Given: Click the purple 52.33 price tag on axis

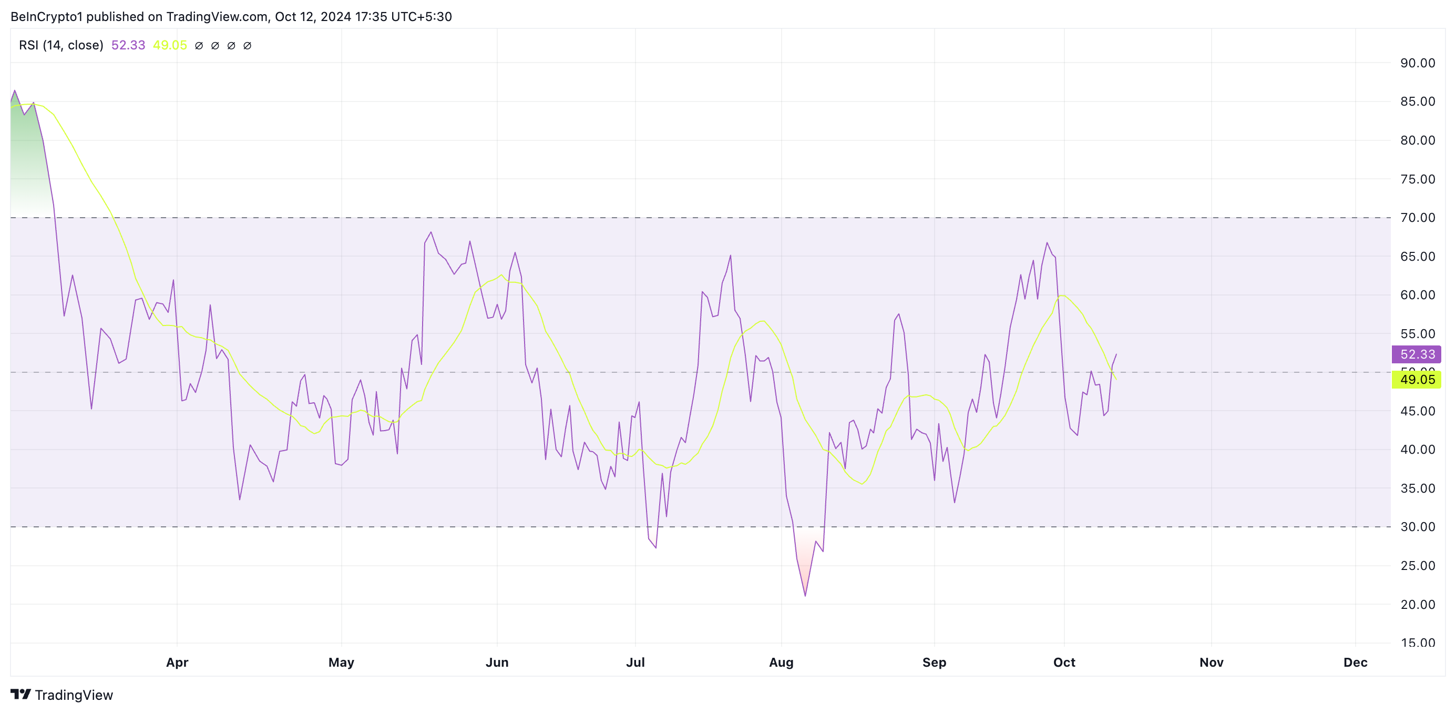Looking at the screenshot, I should tap(1417, 354).
